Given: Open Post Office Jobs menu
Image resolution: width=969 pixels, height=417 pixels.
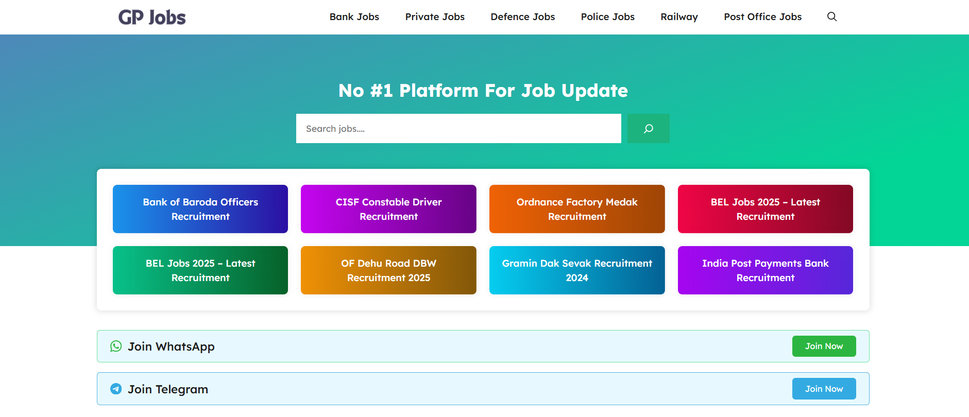Looking at the screenshot, I should pos(762,17).
